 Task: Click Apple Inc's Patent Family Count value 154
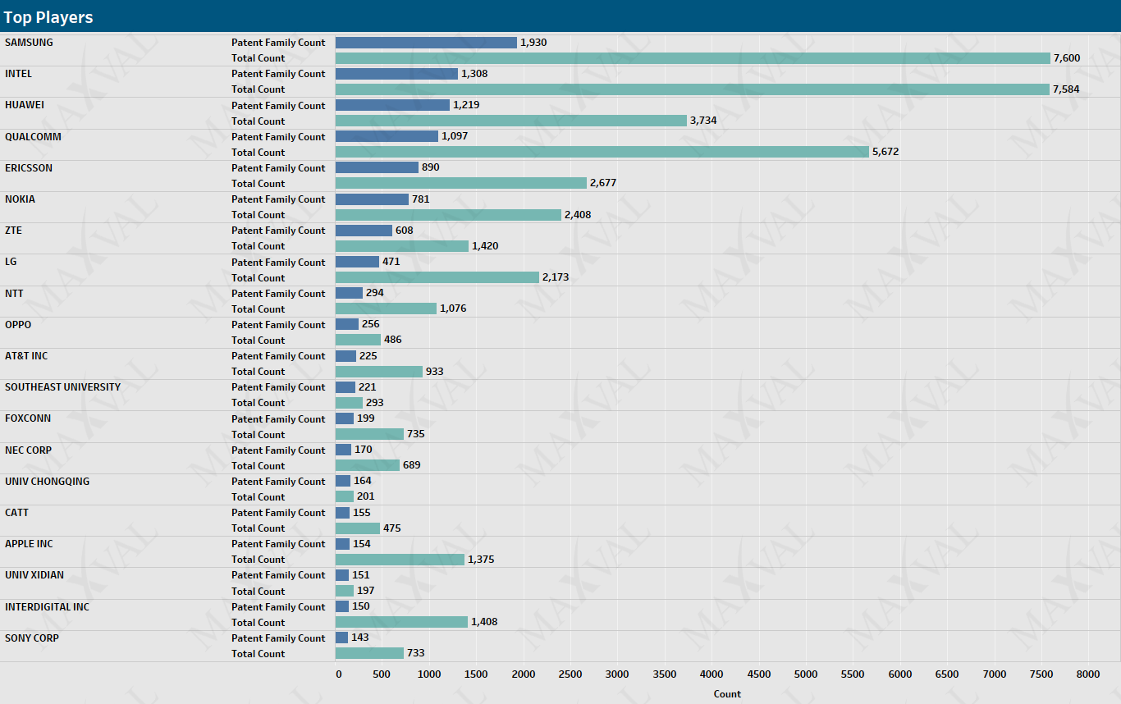coord(361,543)
